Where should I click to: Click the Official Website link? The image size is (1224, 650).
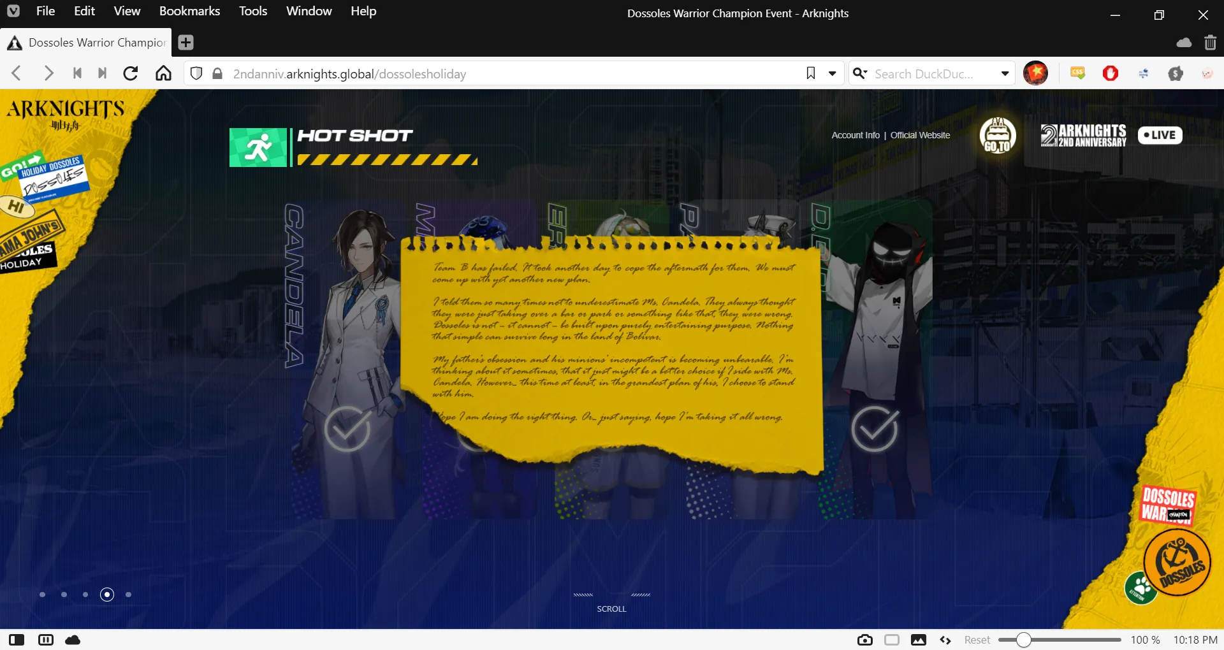920,135
